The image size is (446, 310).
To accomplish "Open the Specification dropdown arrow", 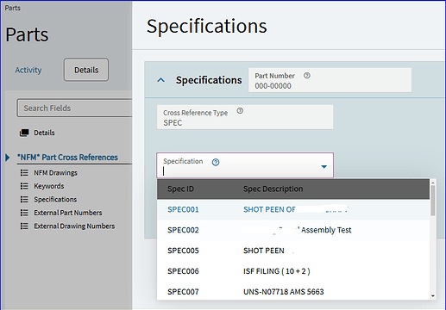I will [324, 166].
